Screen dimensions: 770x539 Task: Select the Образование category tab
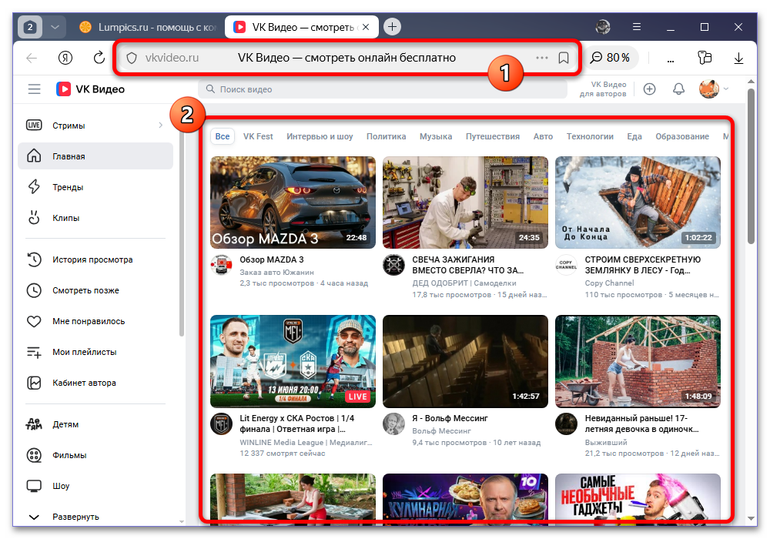(682, 136)
